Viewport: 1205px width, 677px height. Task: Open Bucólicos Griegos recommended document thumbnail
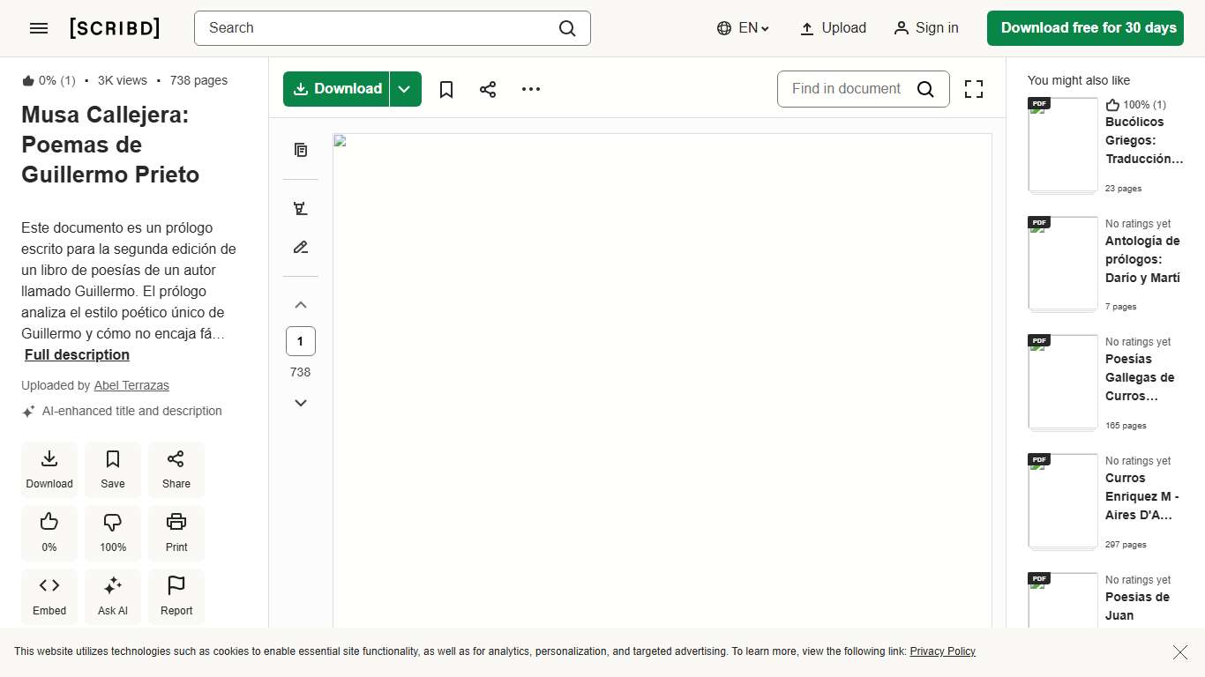coord(1063,145)
